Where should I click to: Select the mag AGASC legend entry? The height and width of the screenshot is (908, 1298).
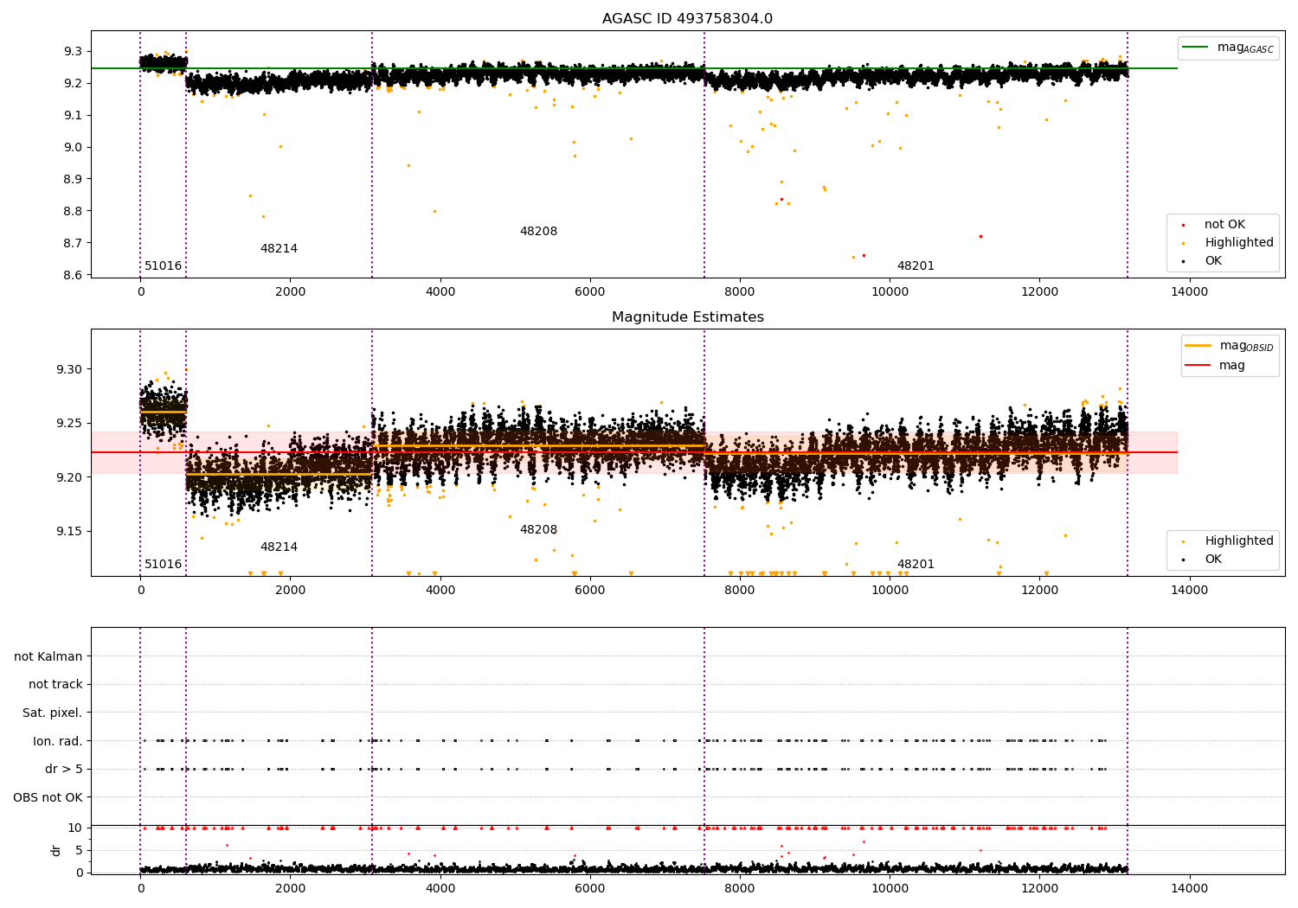(x=1228, y=48)
